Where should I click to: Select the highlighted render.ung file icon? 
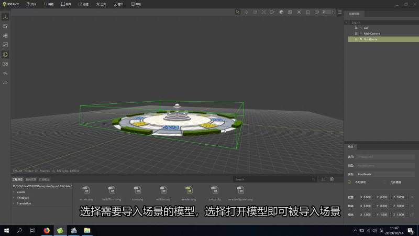click(189, 190)
